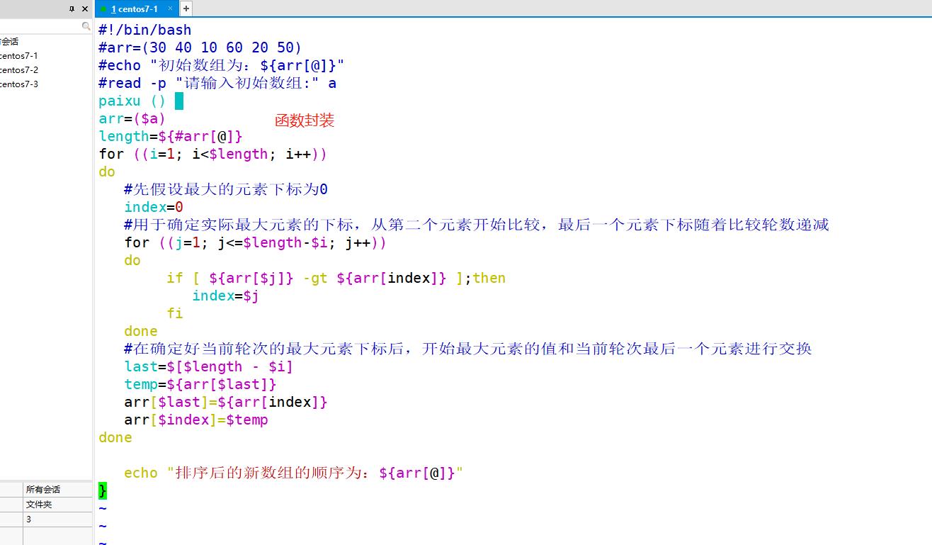The width and height of the screenshot is (932, 545).
Task: Click the length=${#arr[@]} line
Action: tap(171, 136)
